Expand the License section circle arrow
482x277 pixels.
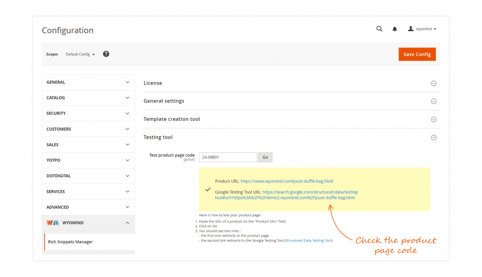point(434,83)
